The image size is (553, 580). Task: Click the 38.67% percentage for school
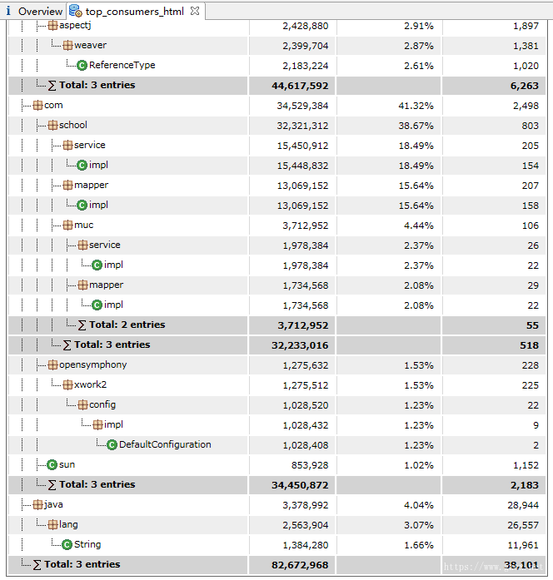tap(416, 126)
